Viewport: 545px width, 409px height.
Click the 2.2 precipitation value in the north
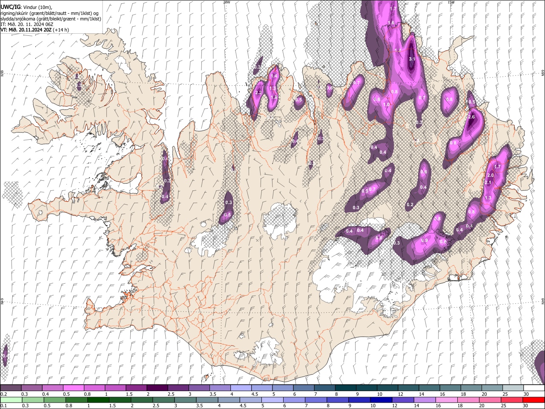[x=258, y=92]
